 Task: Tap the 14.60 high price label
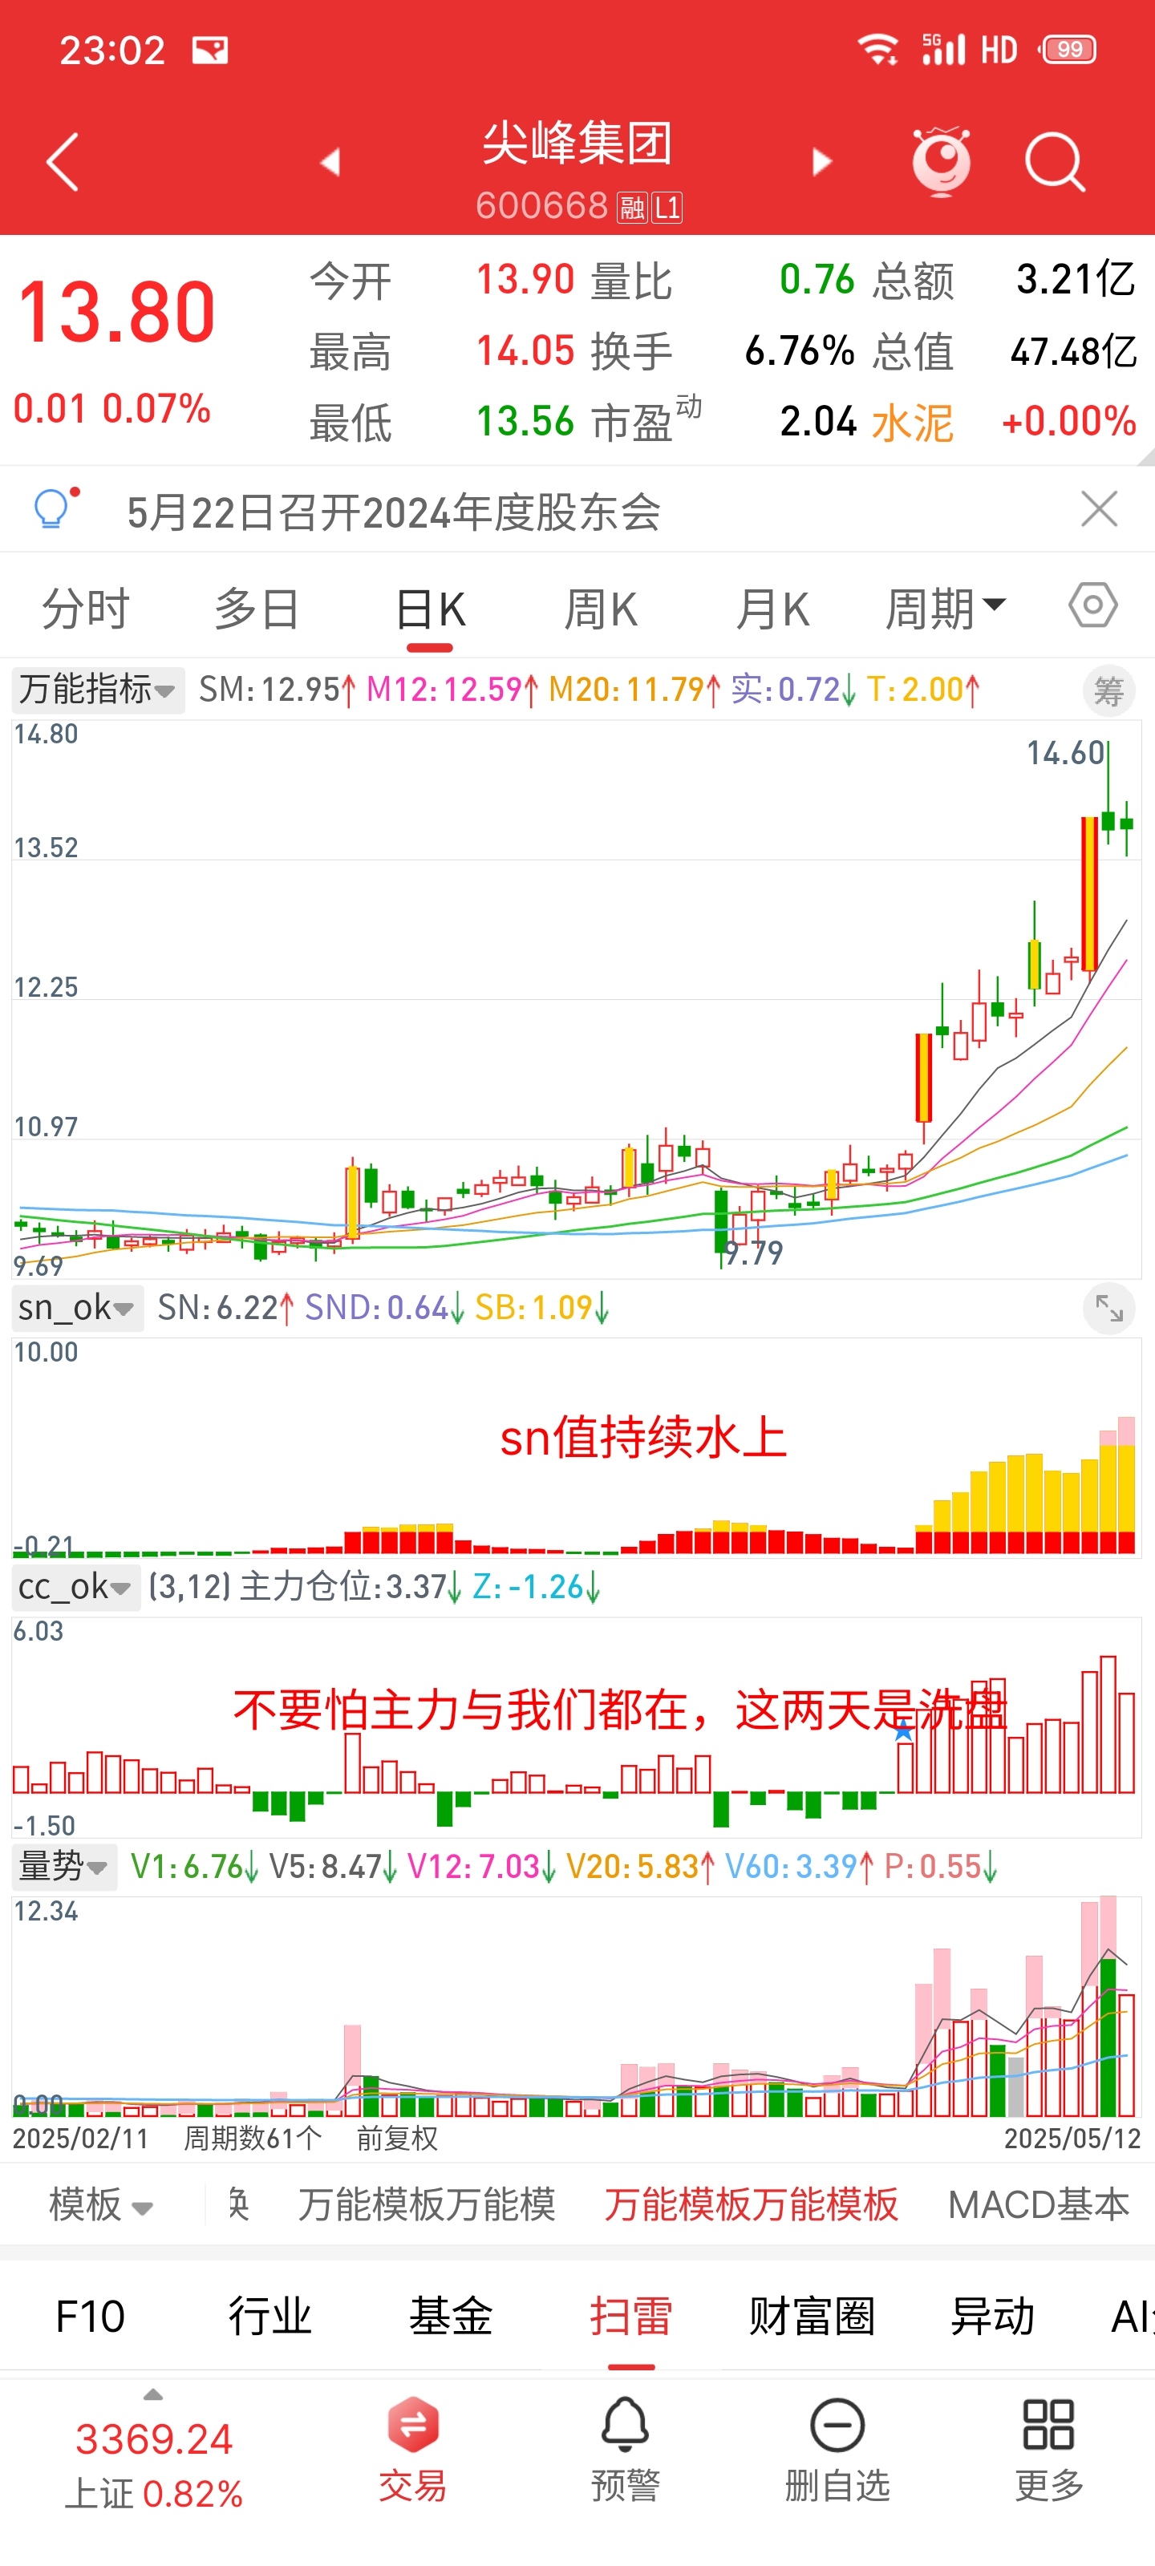(x=1066, y=753)
